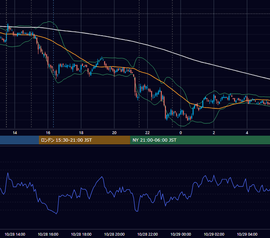The height and width of the screenshot is (238, 270).
Task: Click hour label 20 on price chart axis
Action: [114, 133]
